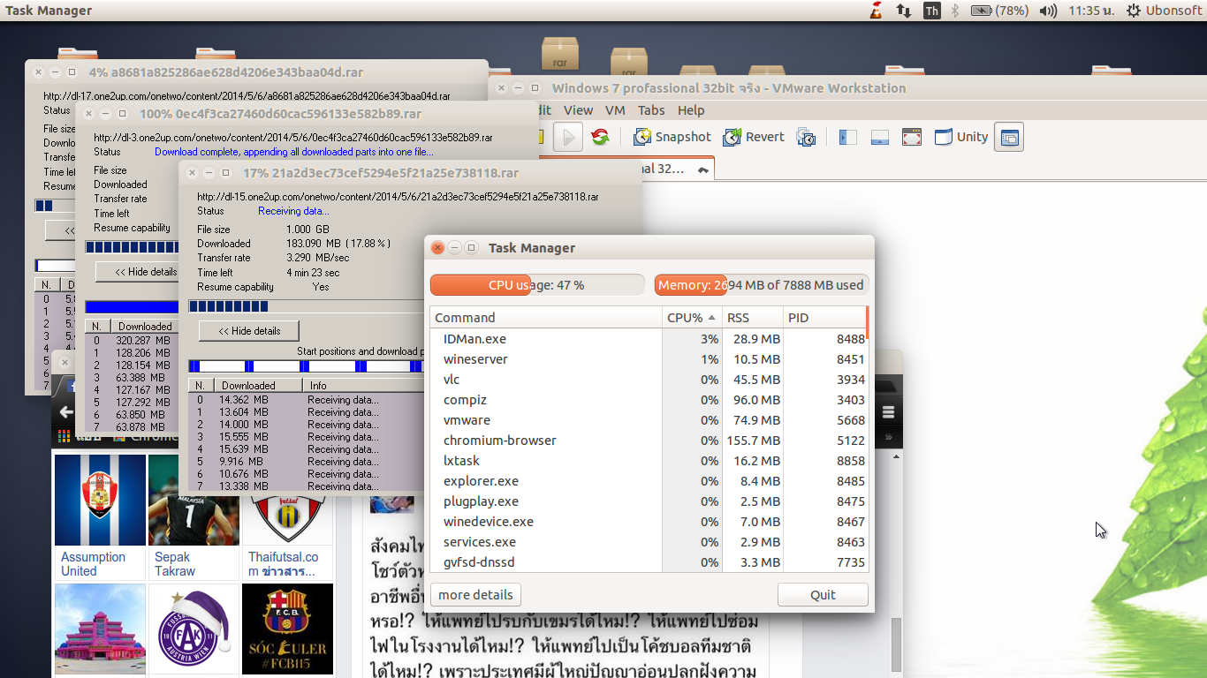Open the battery indicator showing 78%

[x=999, y=11]
